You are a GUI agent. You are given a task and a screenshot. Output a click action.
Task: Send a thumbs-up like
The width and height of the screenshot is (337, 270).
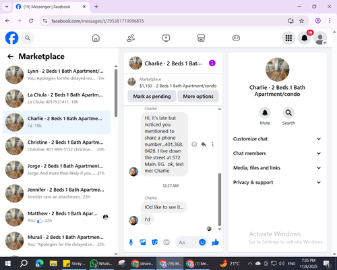(x=216, y=242)
